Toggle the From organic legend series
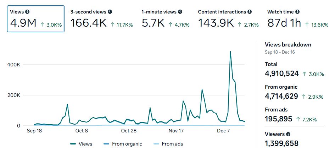 (x=123, y=144)
